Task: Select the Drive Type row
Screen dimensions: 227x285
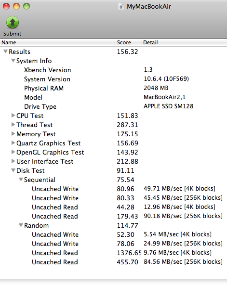Action: [114, 106]
